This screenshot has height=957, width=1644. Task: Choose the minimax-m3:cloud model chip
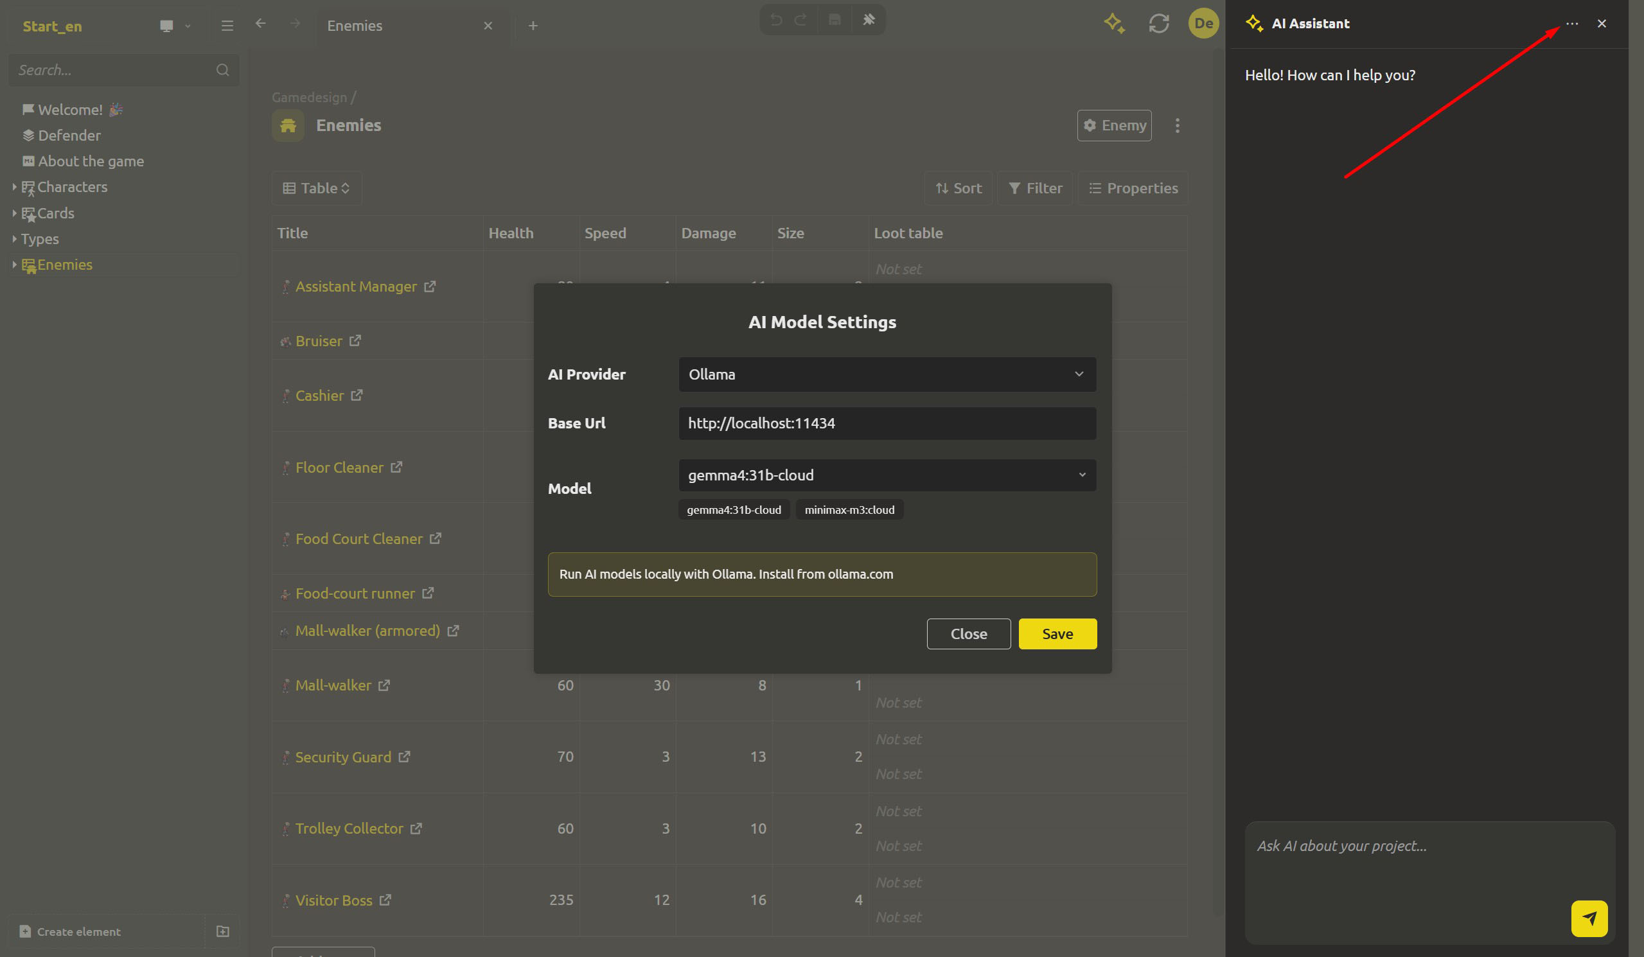[x=849, y=509]
